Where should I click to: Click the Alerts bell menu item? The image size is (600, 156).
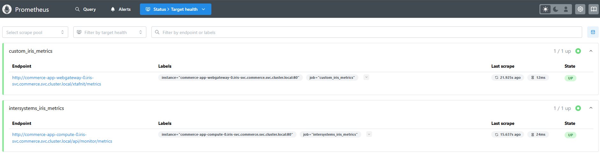(121, 9)
